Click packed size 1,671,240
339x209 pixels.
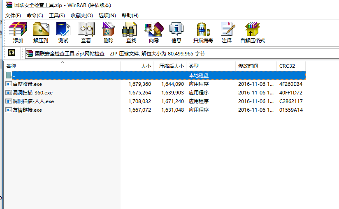[x=172, y=101]
